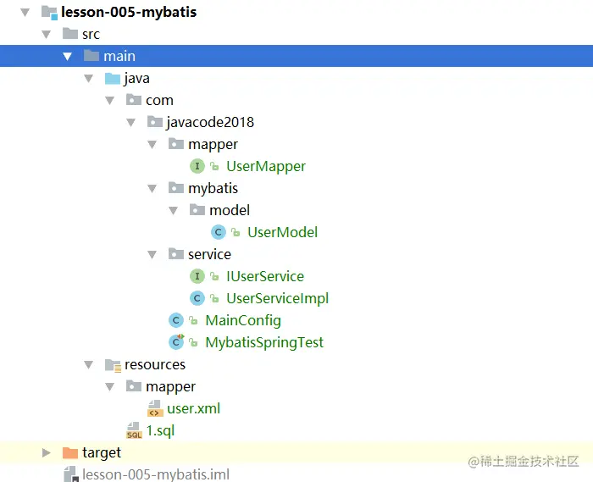Collapse the lesson-005-mybatis root node
Image resolution: width=593 pixels, height=482 pixels.
(25, 13)
